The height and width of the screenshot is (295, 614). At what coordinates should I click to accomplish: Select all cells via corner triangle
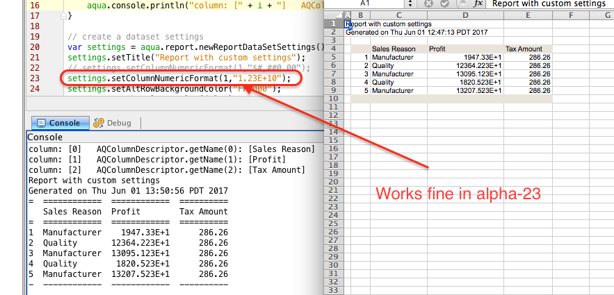point(334,16)
